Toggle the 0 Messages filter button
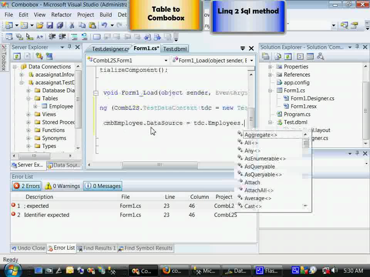The width and height of the screenshot is (370, 277). coord(103,186)
